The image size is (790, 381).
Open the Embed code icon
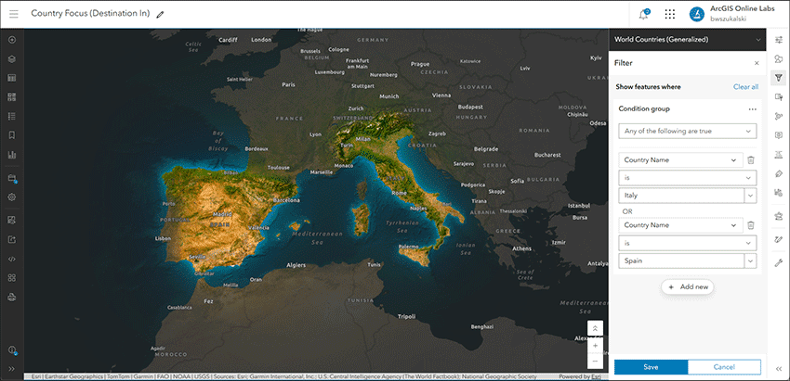[x=12, y=259]
